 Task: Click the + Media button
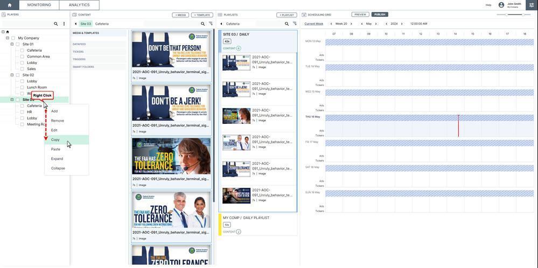180,15
